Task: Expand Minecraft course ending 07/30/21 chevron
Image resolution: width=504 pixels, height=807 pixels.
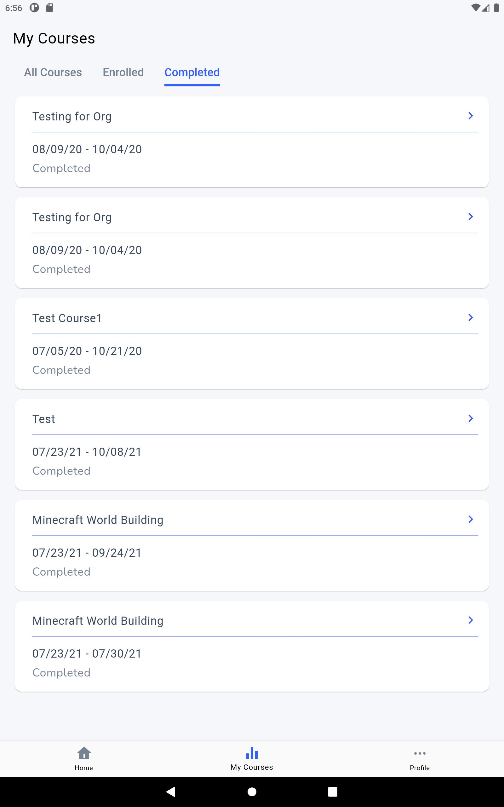Action: point(470,620)
